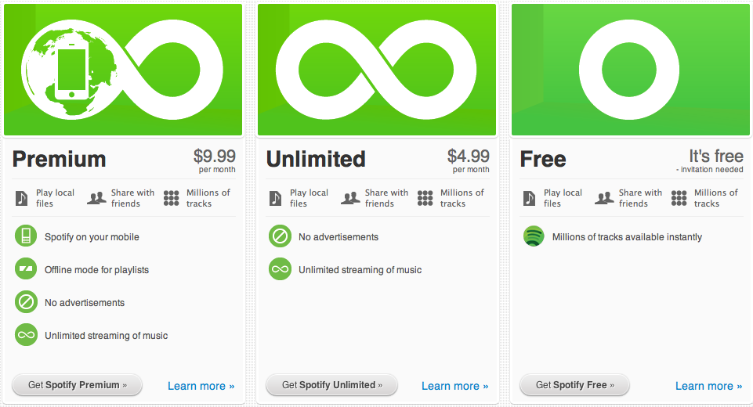This screenshot has width=753, height=407.
Task: Click the Millions of tracks grid icon in Free
Action: (679, 198)
